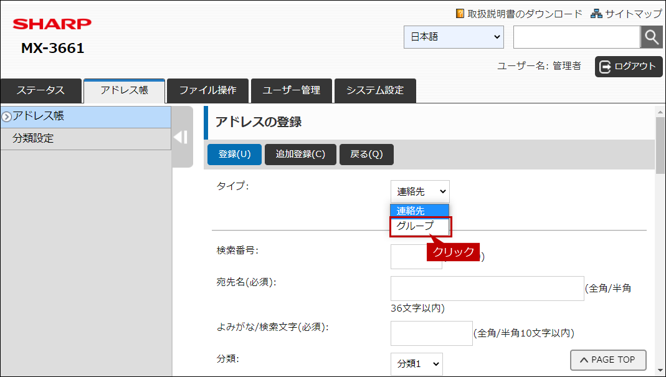Select 分類設定 in the left sidebar

pyautogui.click(x=86, y=139)
